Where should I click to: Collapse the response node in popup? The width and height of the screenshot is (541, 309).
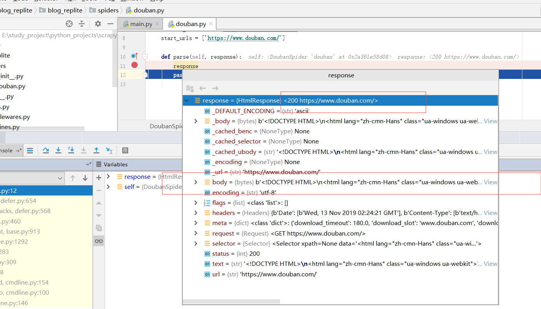click(187, 101)
